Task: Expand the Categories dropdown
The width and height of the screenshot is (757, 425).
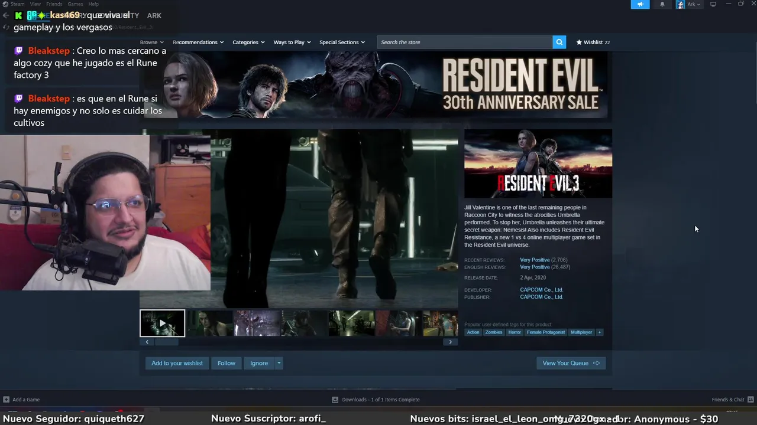Action: (x=248, y=42)
